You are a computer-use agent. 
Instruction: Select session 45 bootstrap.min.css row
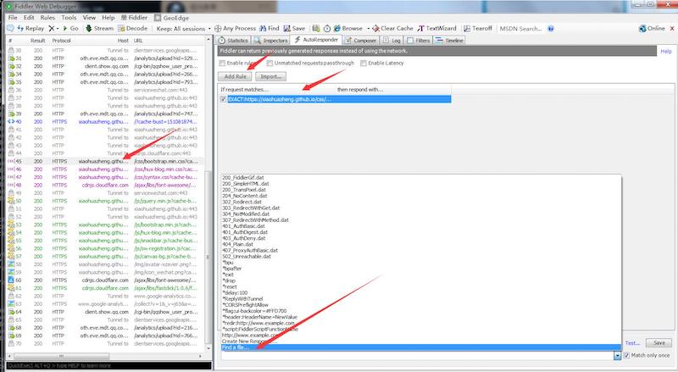click(x=104, y=161)
